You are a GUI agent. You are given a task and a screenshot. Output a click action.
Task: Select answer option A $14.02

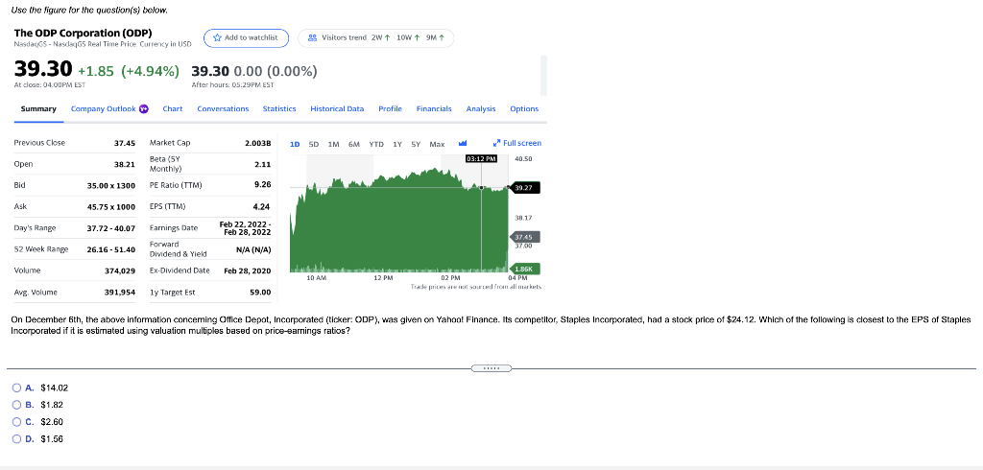point(17,388)
